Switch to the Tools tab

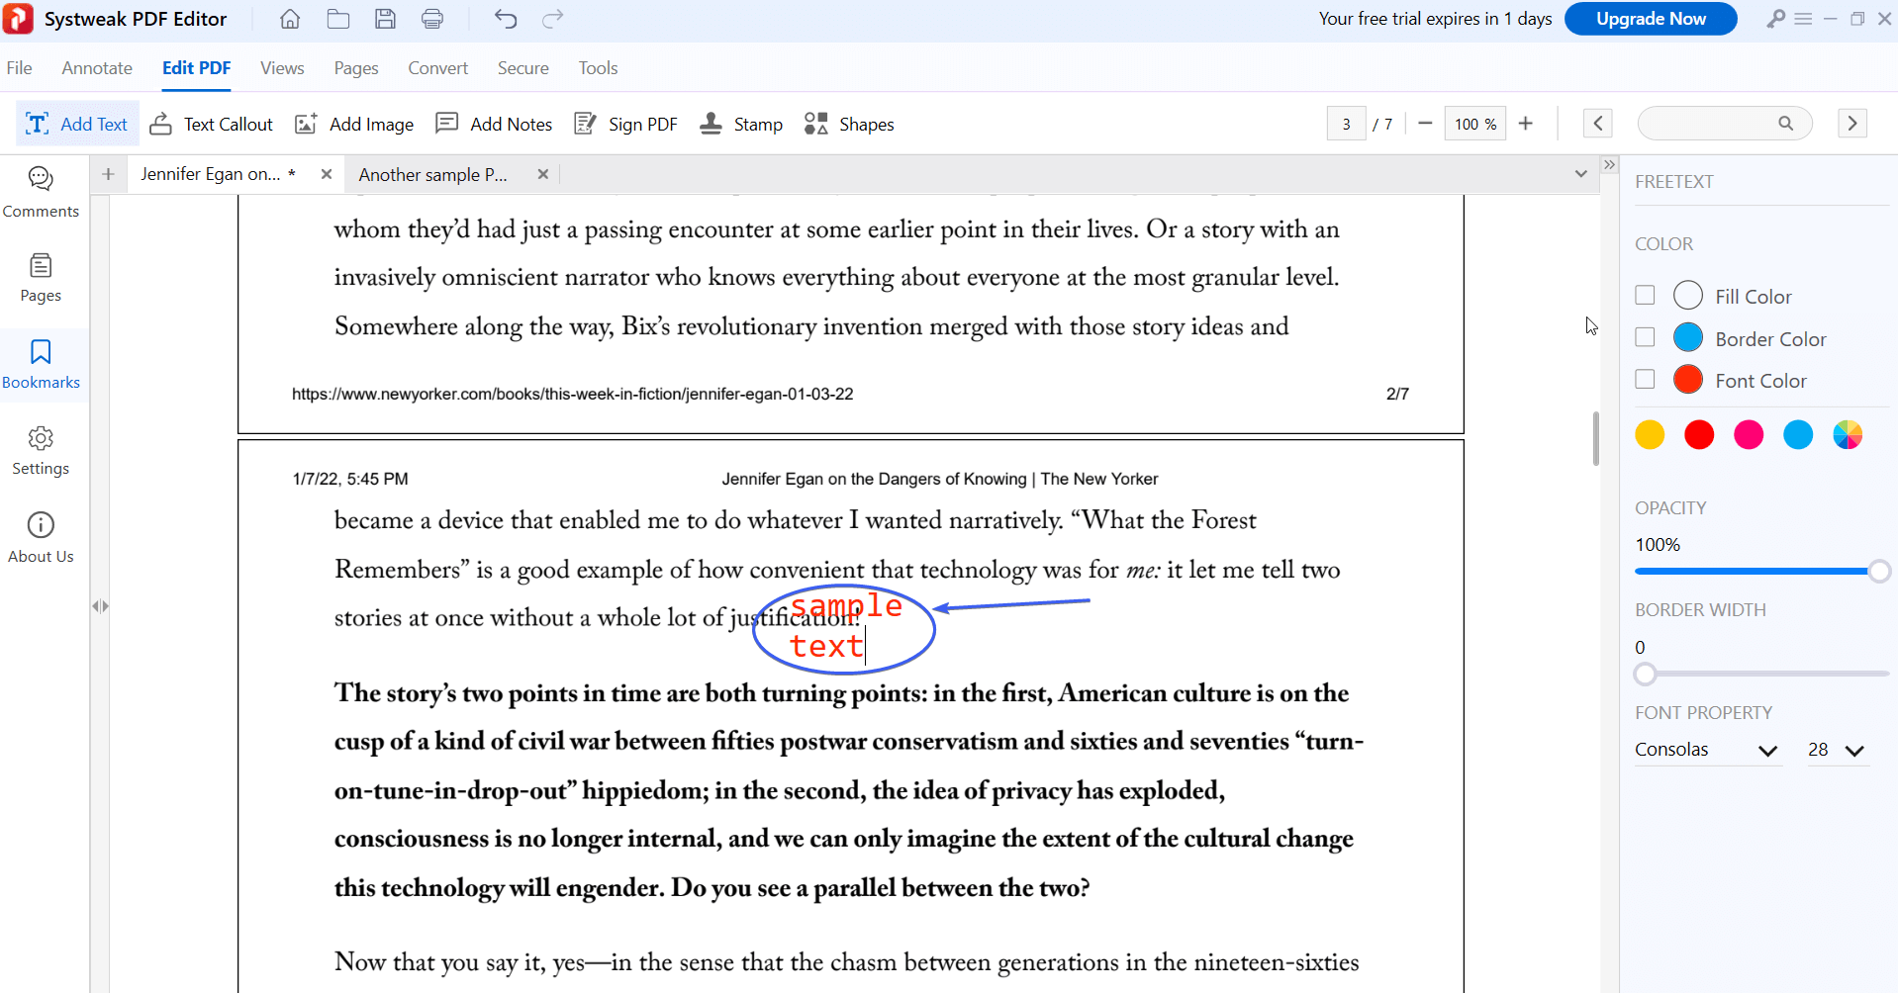pos(598,68)
